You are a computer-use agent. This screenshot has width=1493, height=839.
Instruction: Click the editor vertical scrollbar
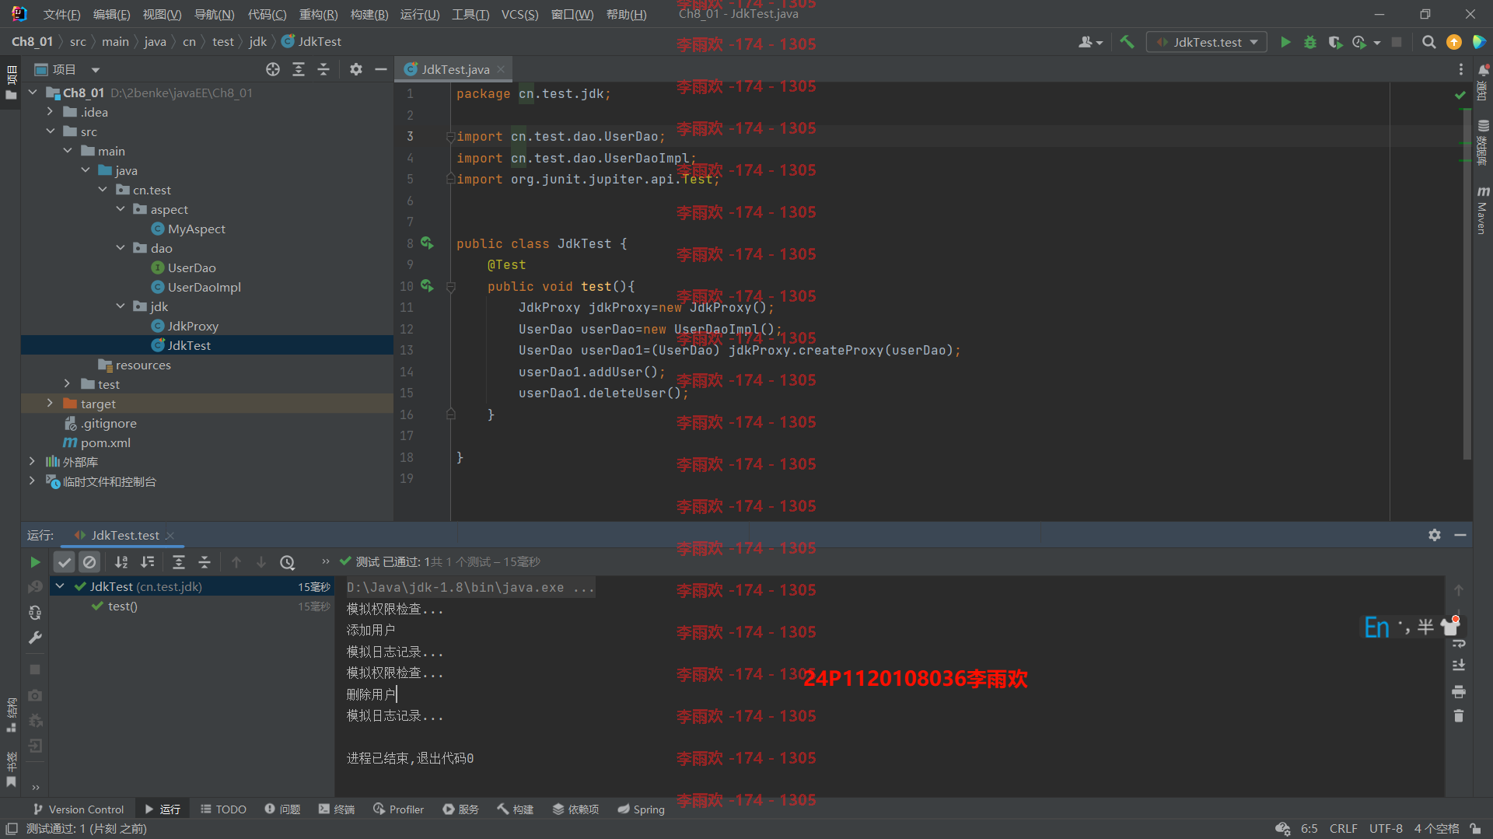pyautogui.click(x=1467, y=284)
